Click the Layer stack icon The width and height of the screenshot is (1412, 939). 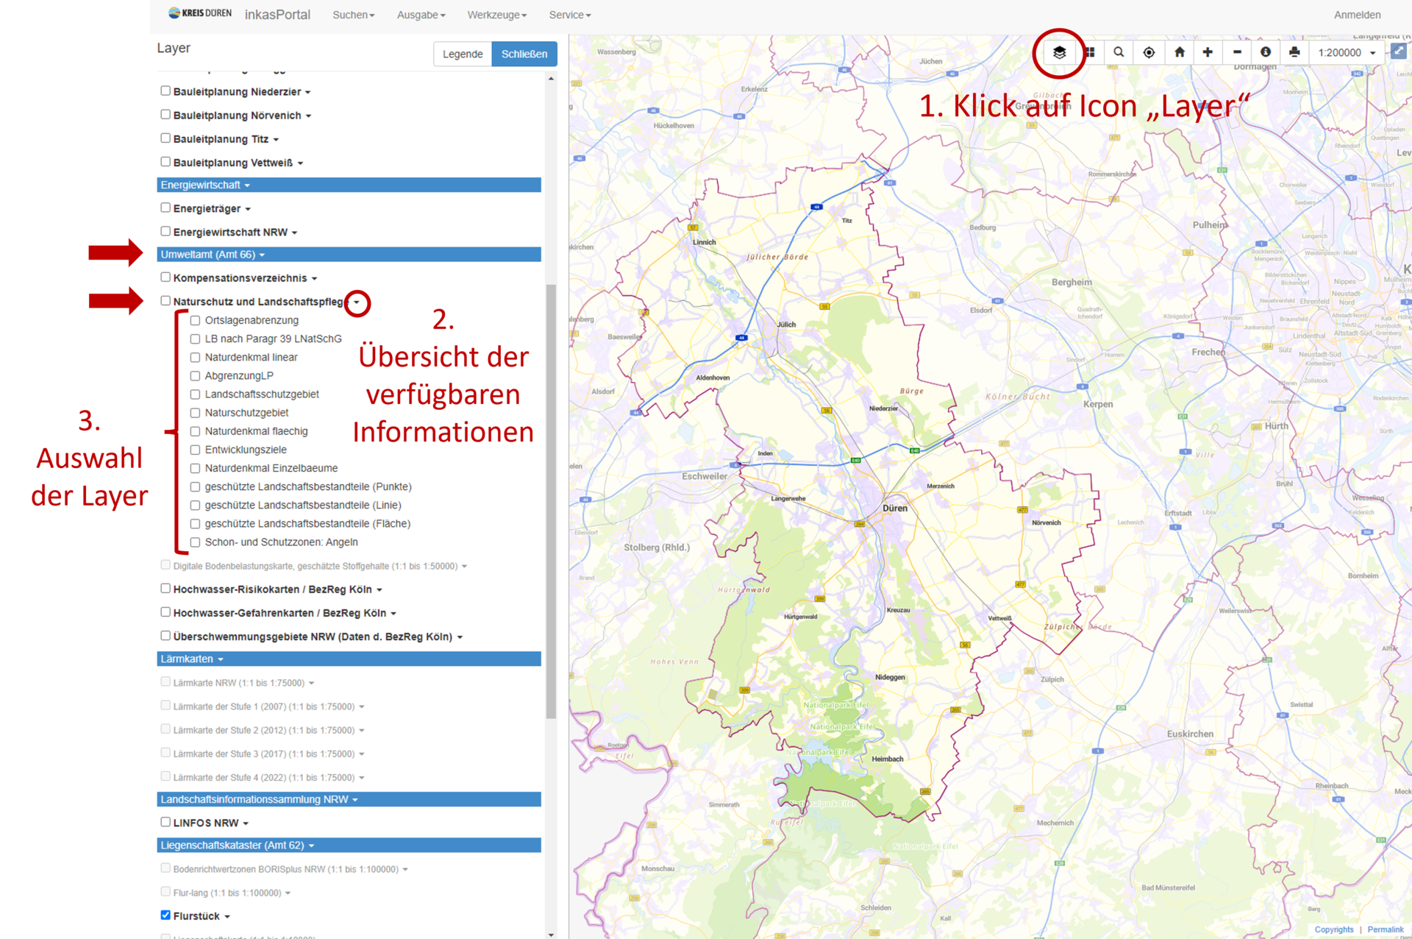1059,52
